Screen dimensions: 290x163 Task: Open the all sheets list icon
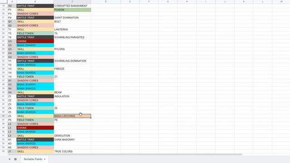15,159
